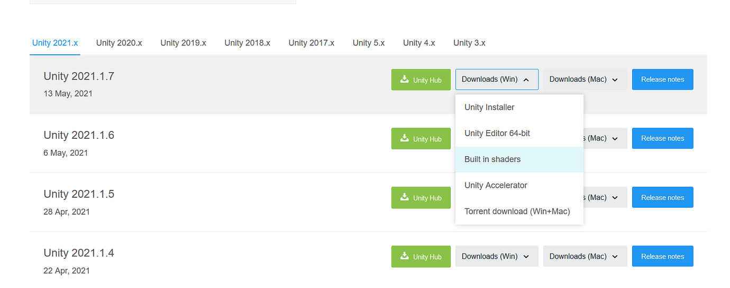Choose Torrent download (Win+Mac) option

[517, 212]
